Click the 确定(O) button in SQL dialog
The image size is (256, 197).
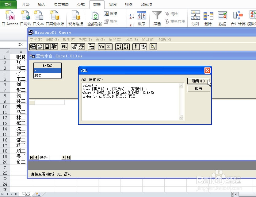[x=199, y=81]
